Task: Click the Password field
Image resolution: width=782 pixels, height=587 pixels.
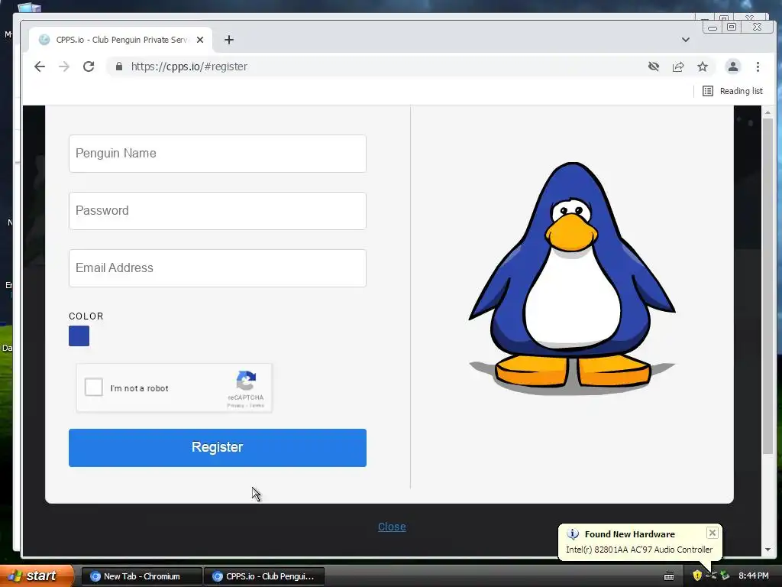Action: click(218, 211)
